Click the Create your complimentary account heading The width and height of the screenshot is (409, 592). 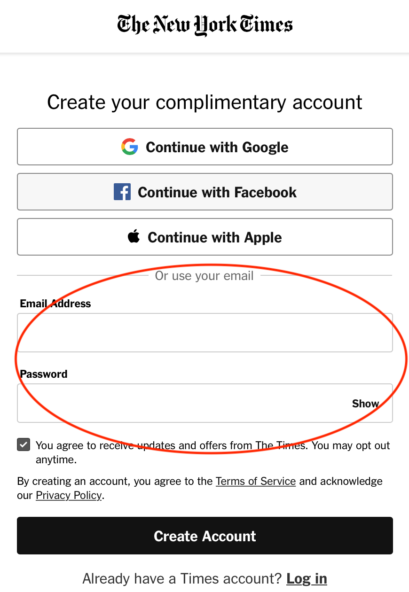(x=204, y=102)
